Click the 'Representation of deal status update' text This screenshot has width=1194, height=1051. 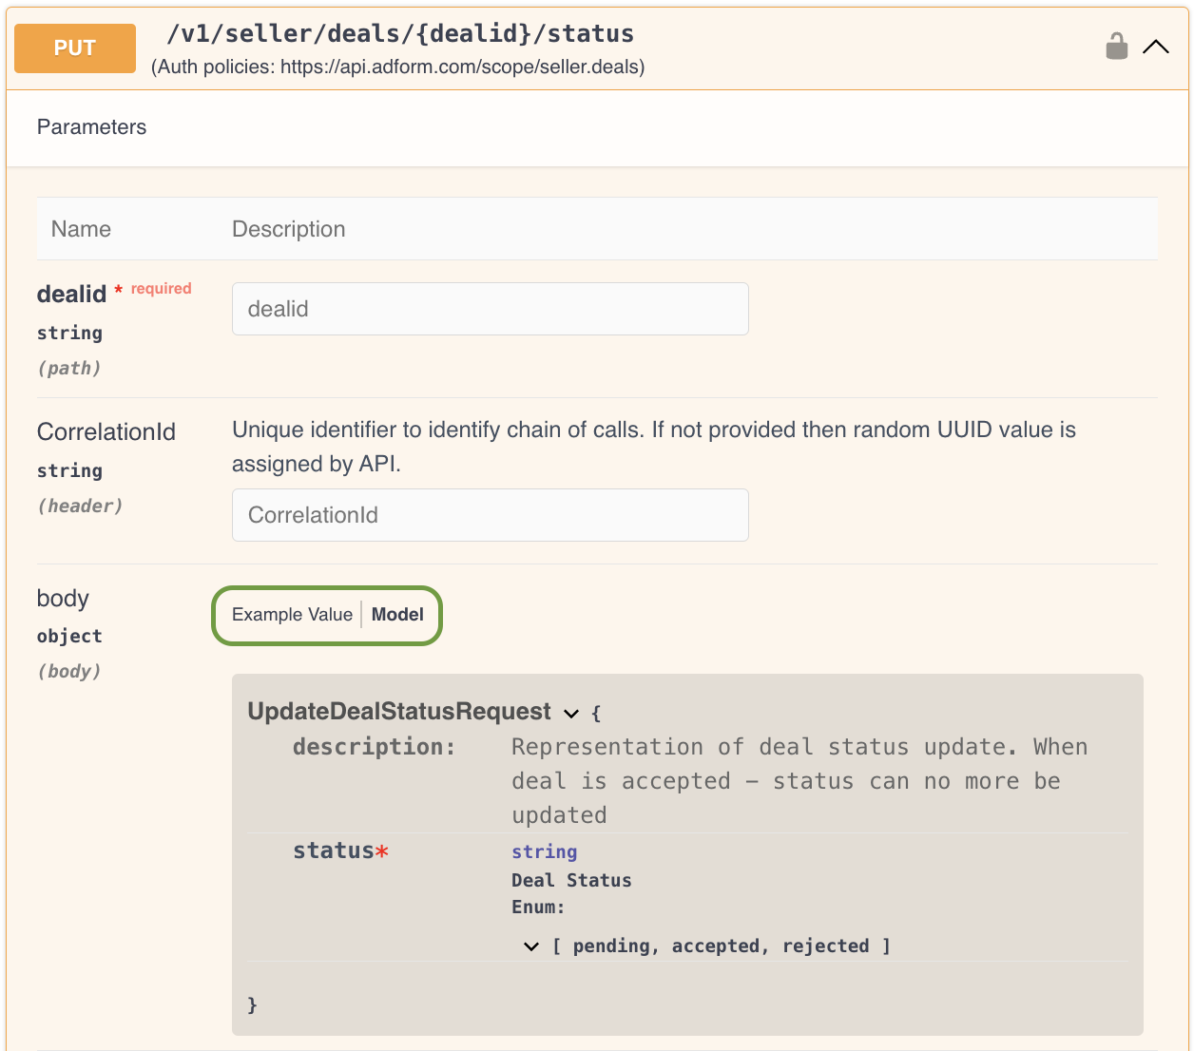pos(799,781)
